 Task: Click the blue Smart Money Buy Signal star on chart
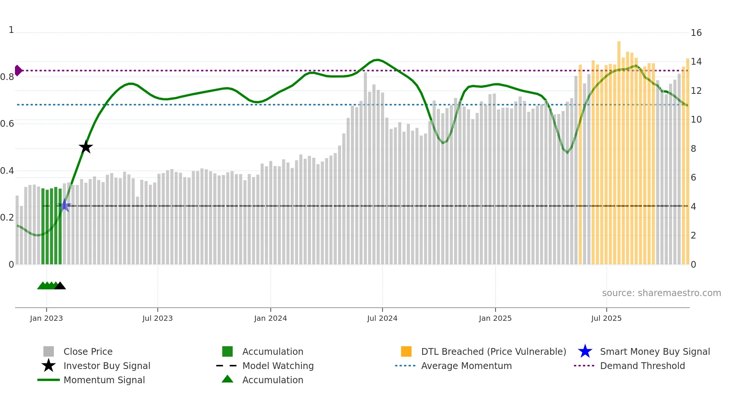pyautogui.click(x=65, y=205)
